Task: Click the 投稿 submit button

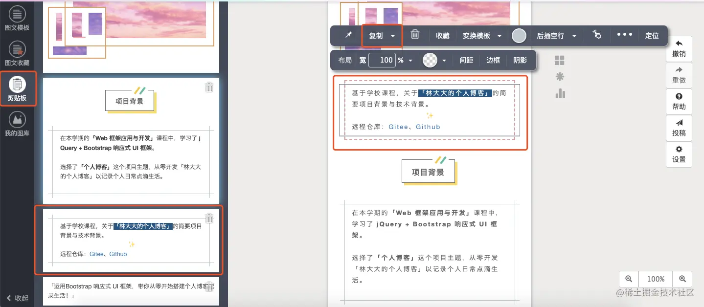Action: [x=679, y=128]
